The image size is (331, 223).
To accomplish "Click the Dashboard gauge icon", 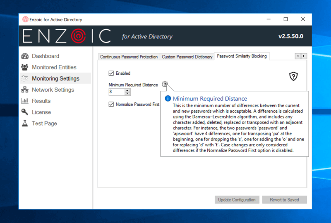I will [25, 56].
